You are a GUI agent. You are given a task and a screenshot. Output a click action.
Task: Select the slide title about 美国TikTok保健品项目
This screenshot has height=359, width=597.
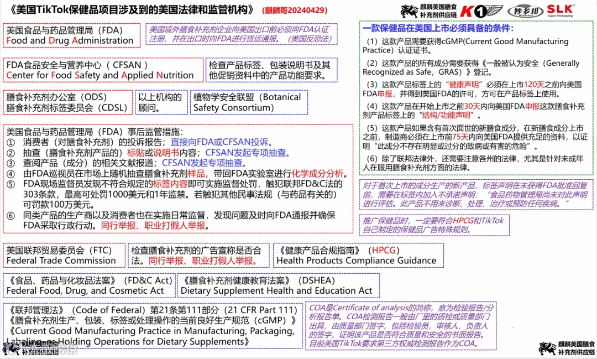[130, 9]
